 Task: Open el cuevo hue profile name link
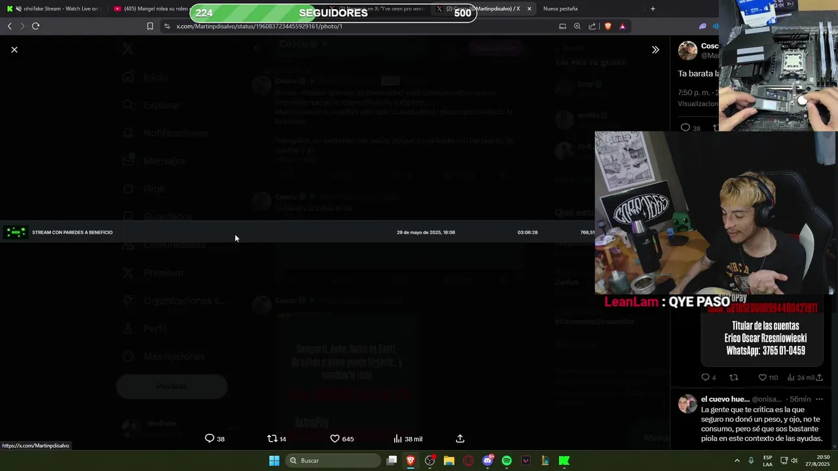725,399
